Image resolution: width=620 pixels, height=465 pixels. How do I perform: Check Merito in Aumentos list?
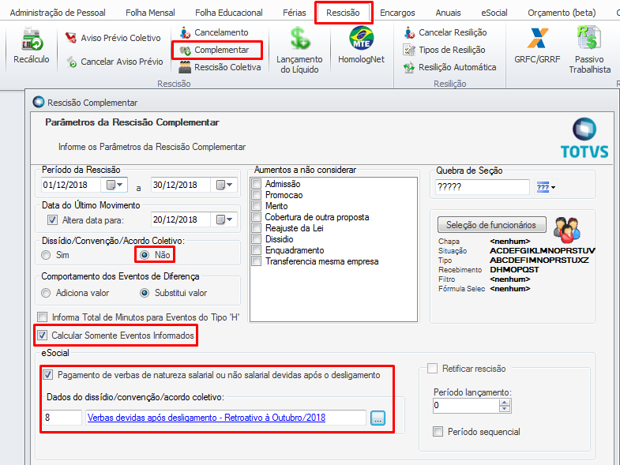[257, 206]
